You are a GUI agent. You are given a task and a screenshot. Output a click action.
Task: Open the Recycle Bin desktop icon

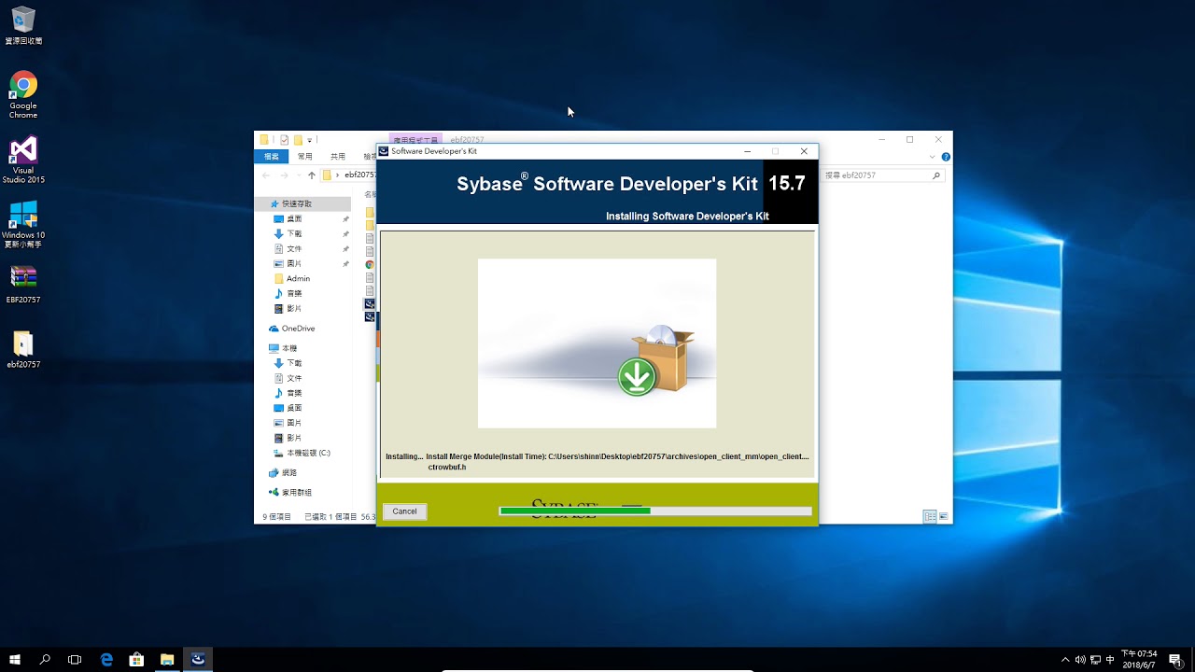(x=23, y=25)
